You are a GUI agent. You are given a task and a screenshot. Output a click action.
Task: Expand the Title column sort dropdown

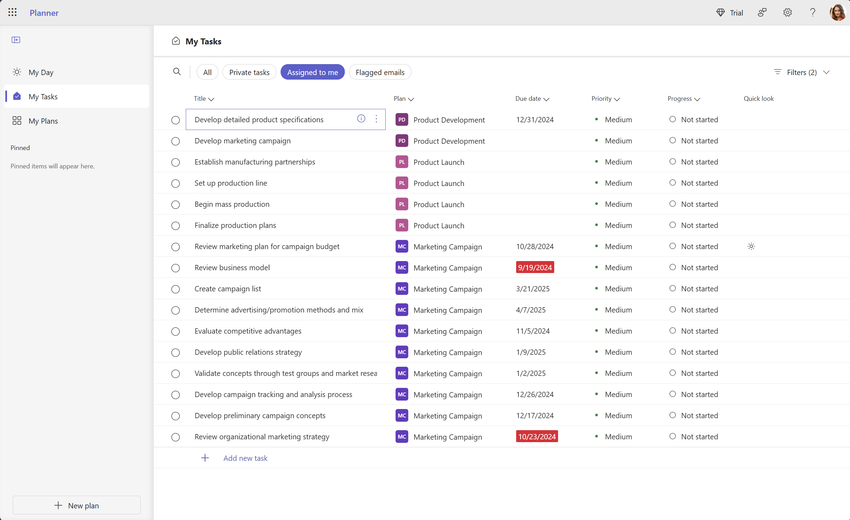[211, 99]
